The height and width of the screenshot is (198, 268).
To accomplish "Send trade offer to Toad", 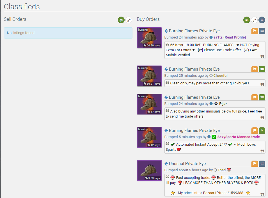I will [x=262, y=164].
